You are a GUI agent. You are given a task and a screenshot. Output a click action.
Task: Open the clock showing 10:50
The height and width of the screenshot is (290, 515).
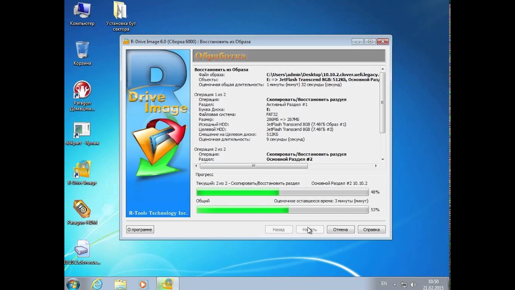pyautogui.click(x=433, y=284)
